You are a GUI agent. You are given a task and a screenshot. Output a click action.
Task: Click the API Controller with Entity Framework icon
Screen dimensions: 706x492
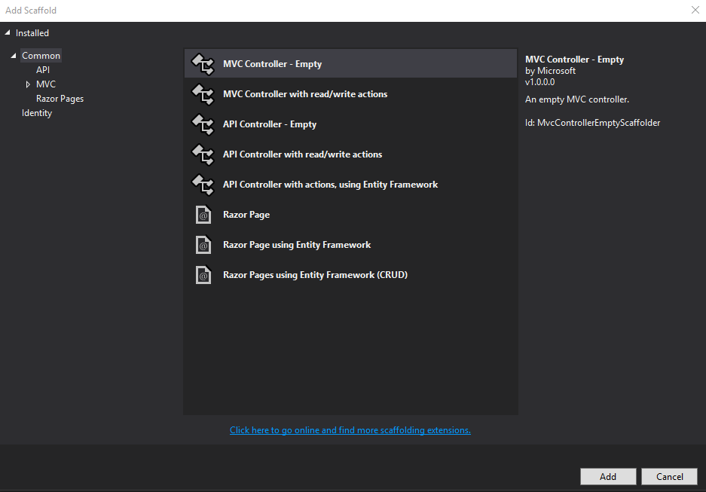pos(203,184)
